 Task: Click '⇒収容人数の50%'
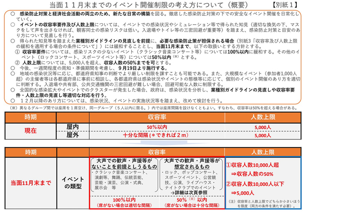[x=252, y=174]
